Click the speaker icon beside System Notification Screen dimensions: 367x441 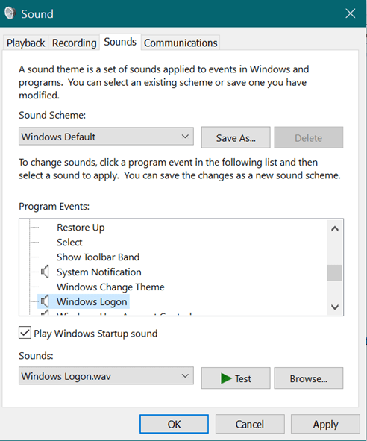(x=45, y=272)
